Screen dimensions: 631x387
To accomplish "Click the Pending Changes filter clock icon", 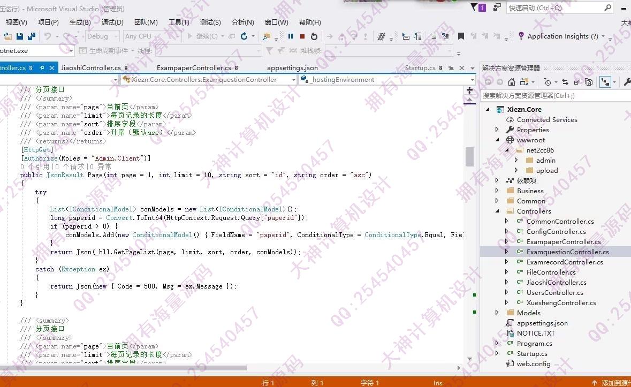I will click(548, 82).
